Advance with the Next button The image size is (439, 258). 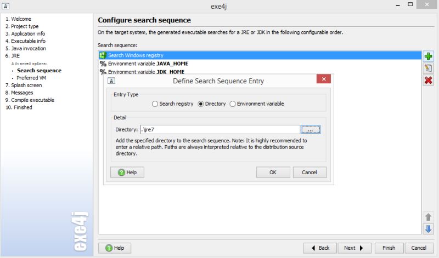(354, 248)
